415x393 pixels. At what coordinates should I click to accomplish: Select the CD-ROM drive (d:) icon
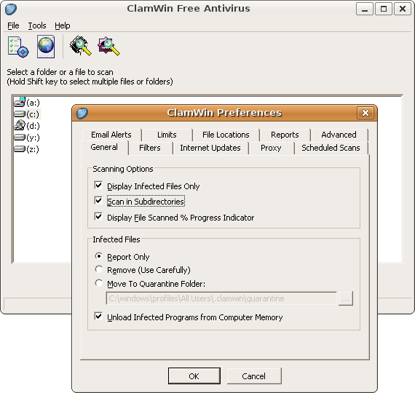point(20,125)
